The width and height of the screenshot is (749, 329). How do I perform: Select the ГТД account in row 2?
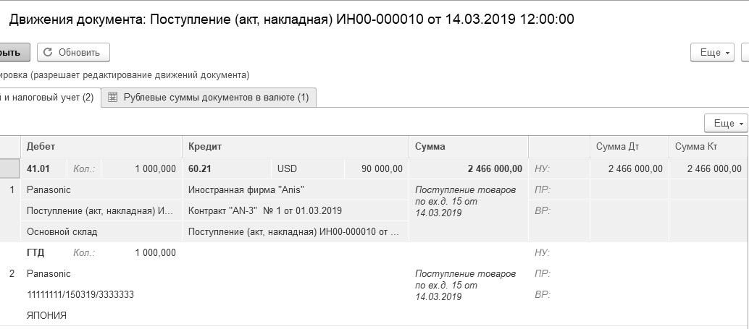(x=37, y=252)
